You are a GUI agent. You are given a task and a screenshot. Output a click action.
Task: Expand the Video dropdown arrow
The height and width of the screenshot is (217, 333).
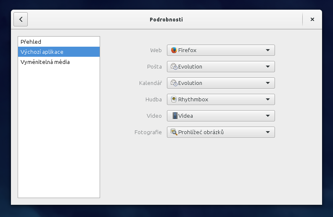(268, 116)
